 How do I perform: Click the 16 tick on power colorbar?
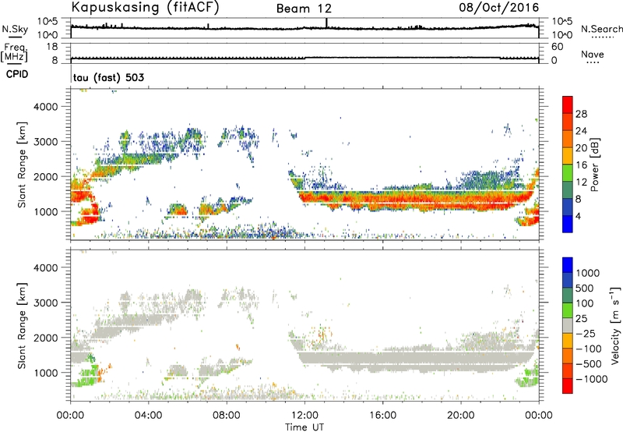tap(581, 165)
